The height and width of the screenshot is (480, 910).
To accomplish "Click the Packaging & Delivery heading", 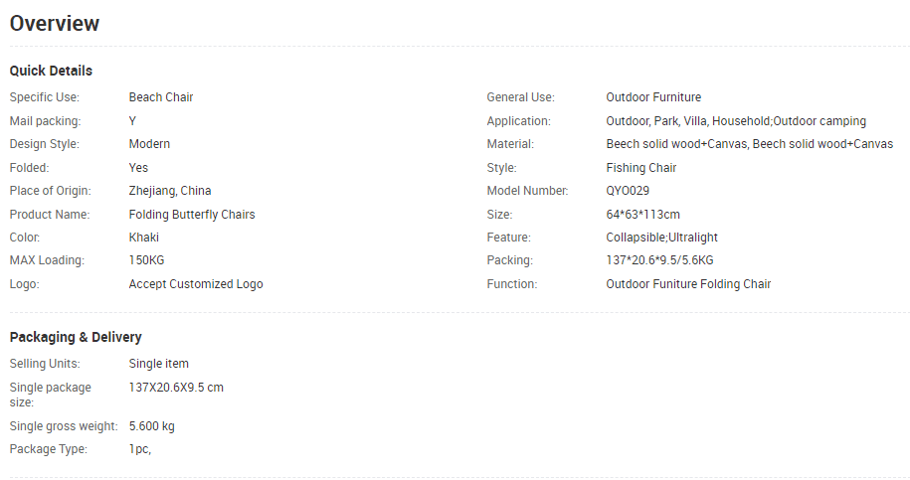I will click(x=76, y=338).
